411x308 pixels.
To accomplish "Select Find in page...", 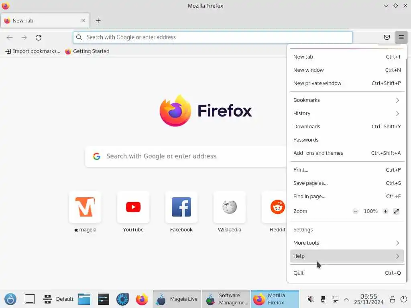I will 347,197.
